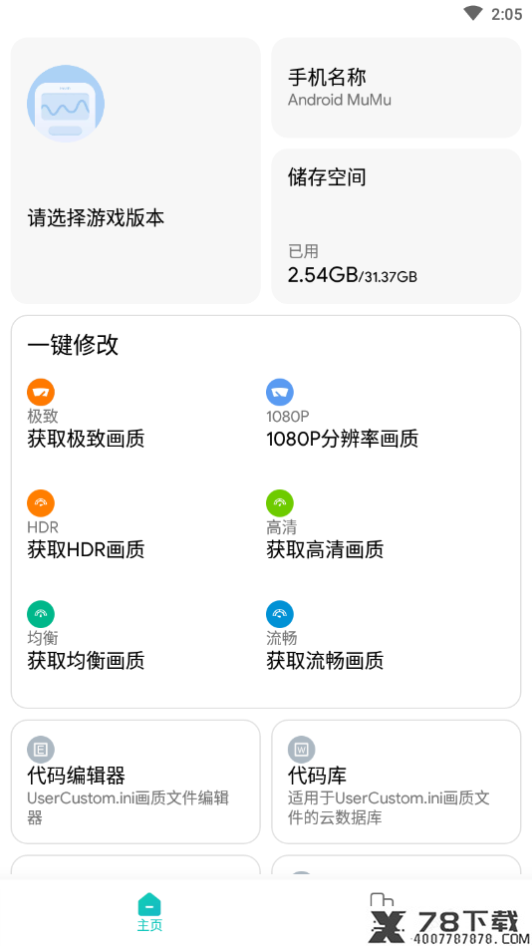Open the 手机名称 Android MuMu card
The width and height of the screenshot is (532, 946).
pyautogui.click(x=397, y=88)
